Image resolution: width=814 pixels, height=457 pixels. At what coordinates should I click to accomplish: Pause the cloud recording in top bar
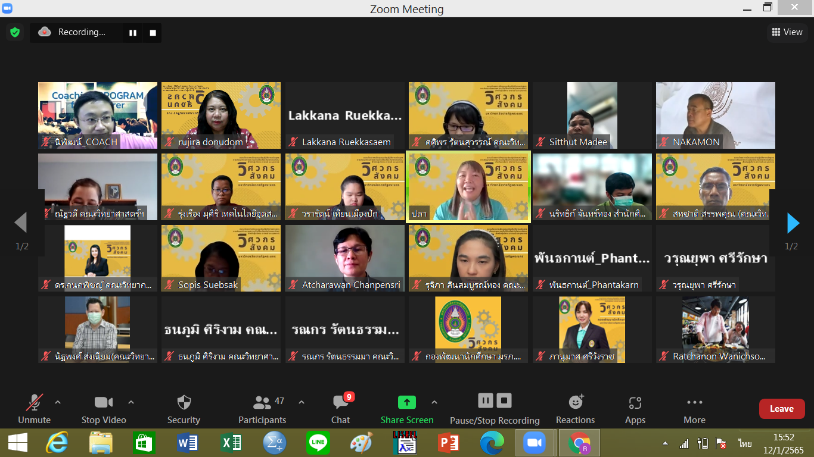pos(133,33)
